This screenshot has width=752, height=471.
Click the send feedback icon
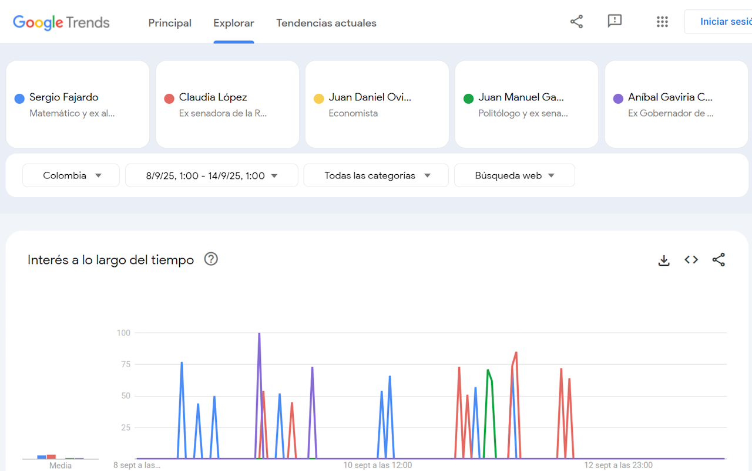[x=615, y=22]
